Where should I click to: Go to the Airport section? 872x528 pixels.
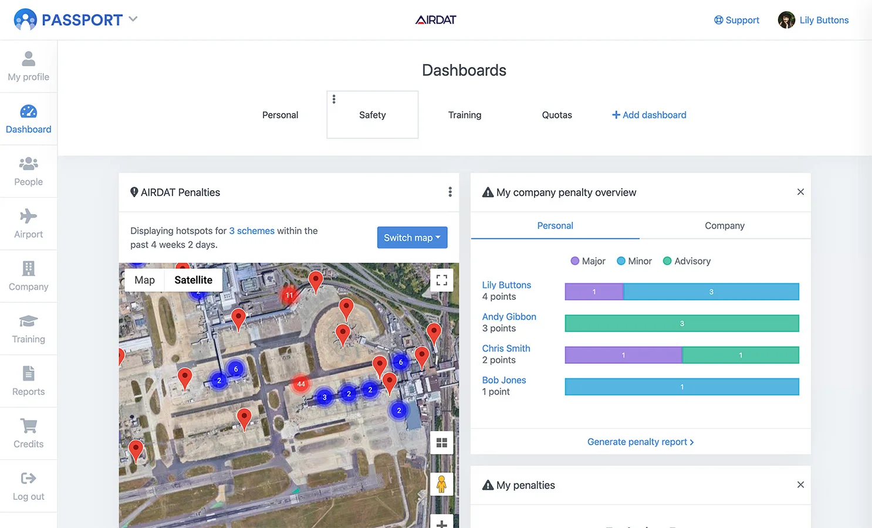[28, 224]
